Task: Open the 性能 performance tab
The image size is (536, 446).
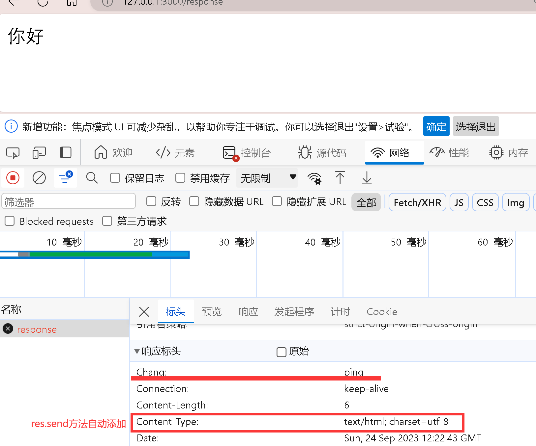Action: click(449, 153)
